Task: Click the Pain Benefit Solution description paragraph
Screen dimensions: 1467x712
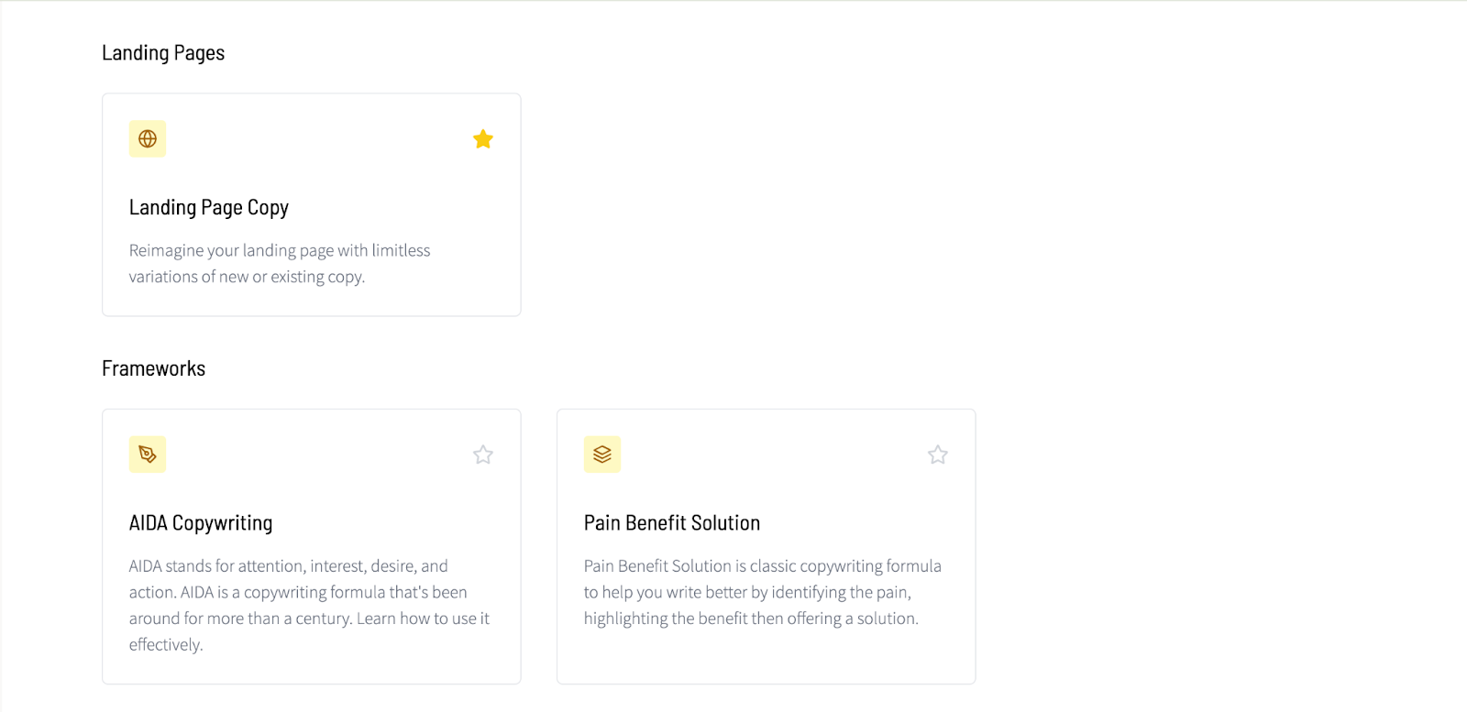Action: tap(763, 592)
